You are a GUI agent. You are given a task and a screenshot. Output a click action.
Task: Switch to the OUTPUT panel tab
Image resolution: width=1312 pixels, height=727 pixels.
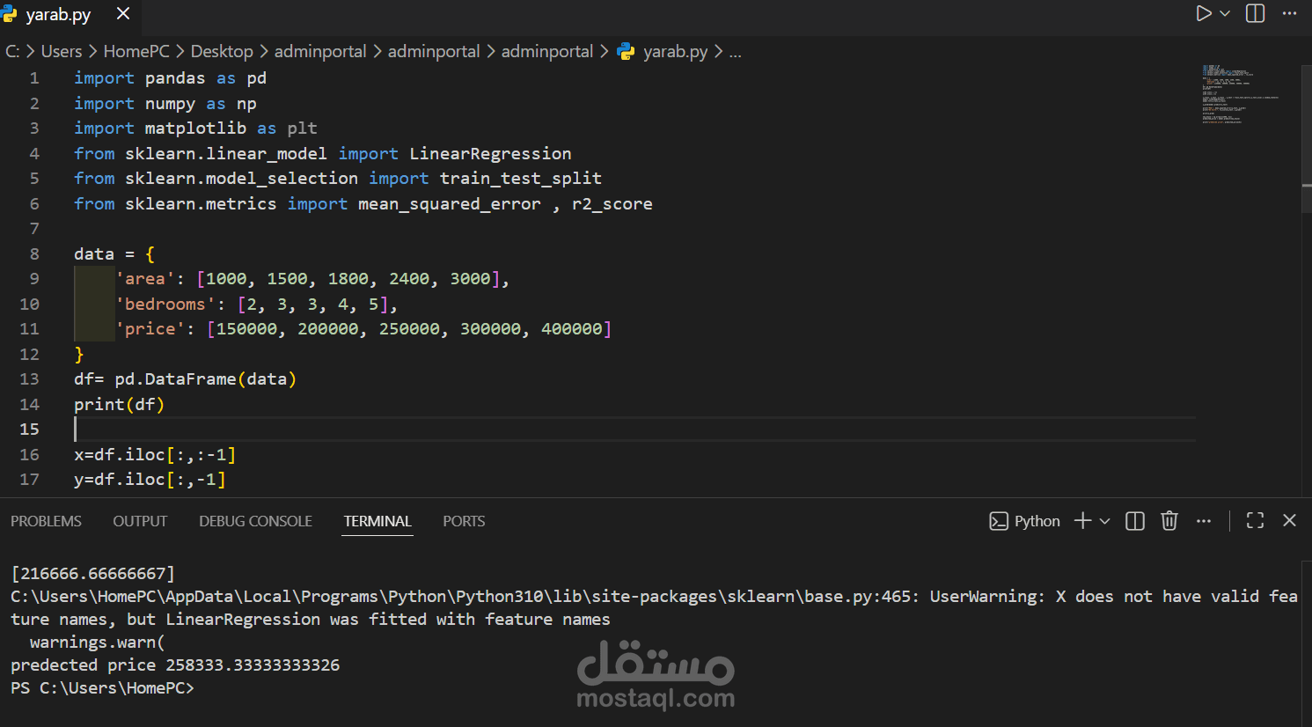pos(140,521)
